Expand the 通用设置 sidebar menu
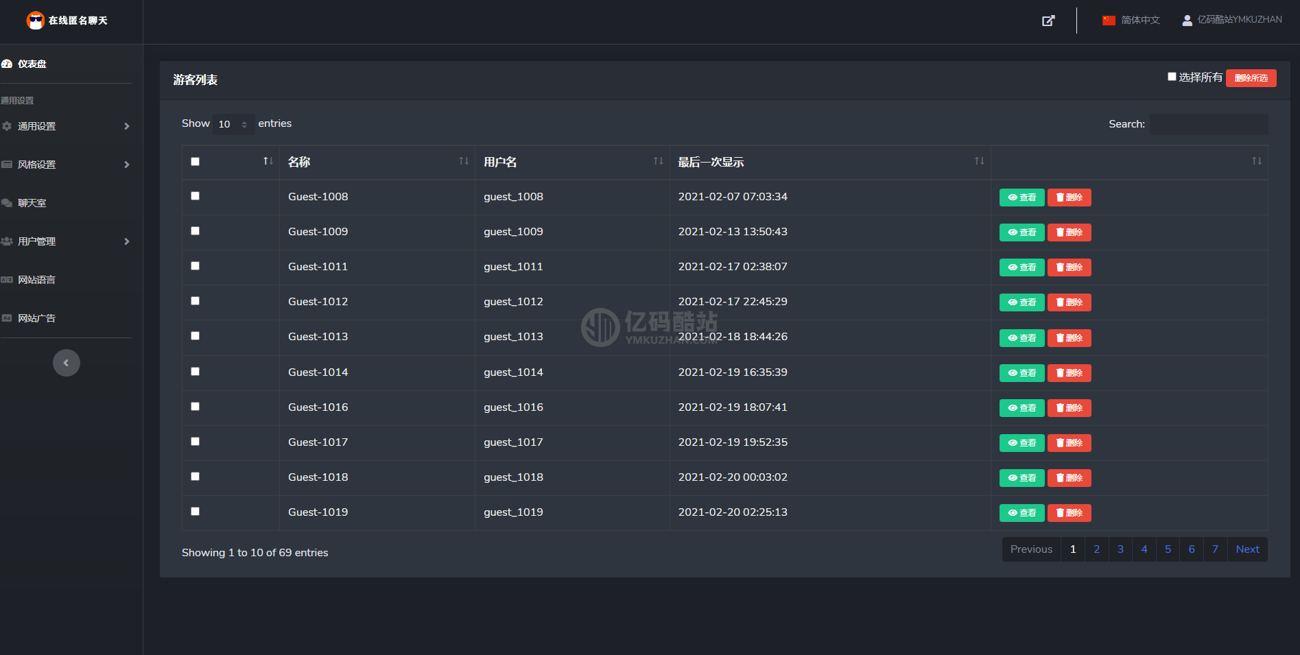The image size is (1300, 655). point(66,126)
